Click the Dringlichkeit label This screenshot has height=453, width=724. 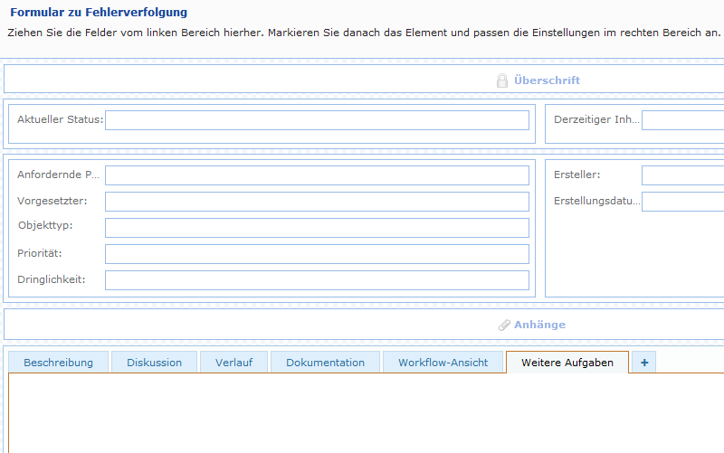(x=52, y=279)
